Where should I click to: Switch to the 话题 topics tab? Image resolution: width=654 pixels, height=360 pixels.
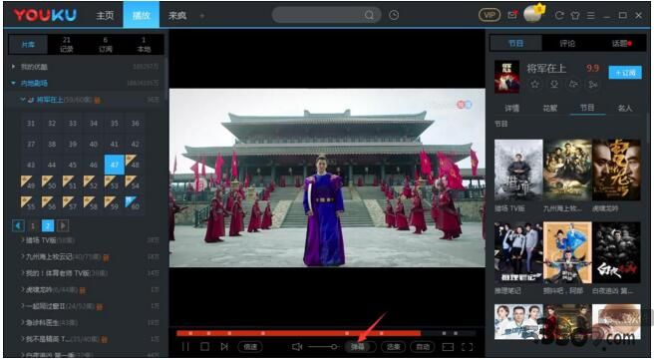pos(620,44)
